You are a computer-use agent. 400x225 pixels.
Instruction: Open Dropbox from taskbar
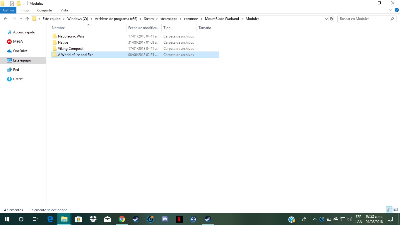93,219
